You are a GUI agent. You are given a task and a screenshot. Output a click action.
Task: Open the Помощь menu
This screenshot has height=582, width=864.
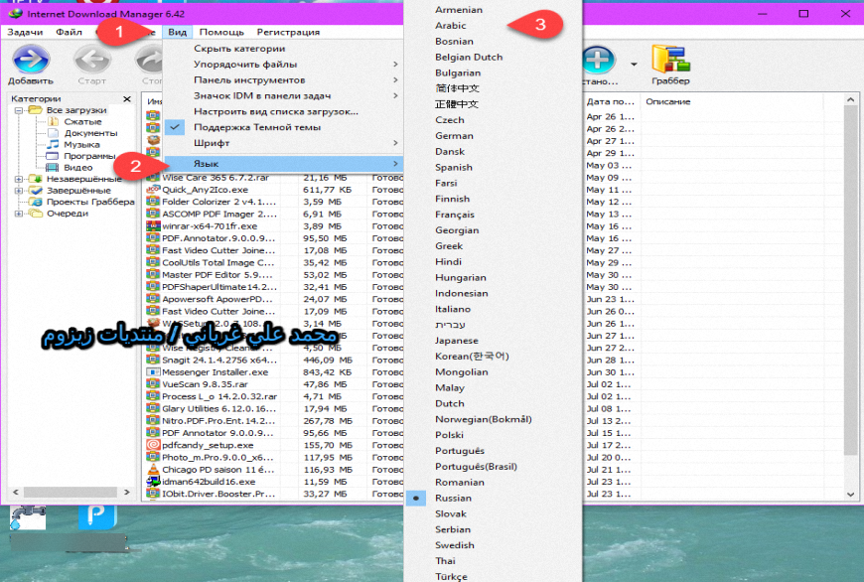(221, 32)
